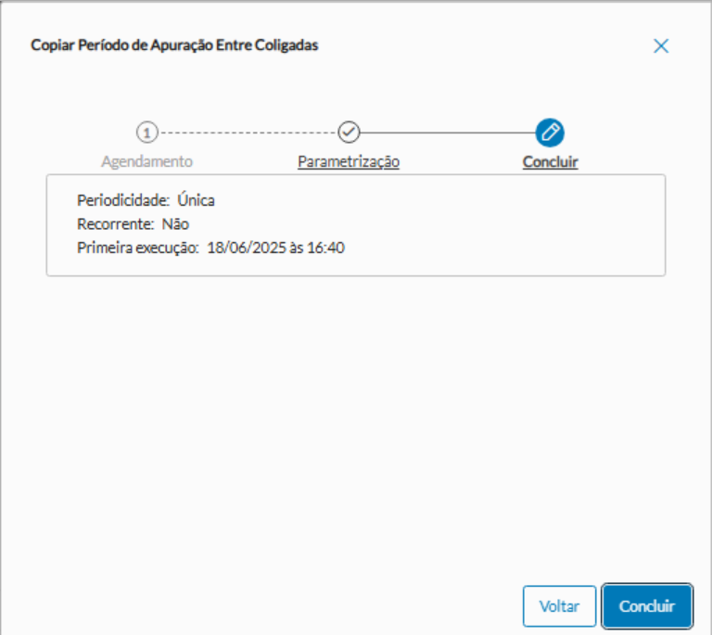Go to the Agendamento step label
Image resolution: width=712 pixels, height=635 pixels.
click(146, 161)
